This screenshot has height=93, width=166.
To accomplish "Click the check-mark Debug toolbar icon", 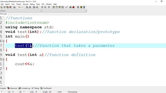I will click(66, 7).
